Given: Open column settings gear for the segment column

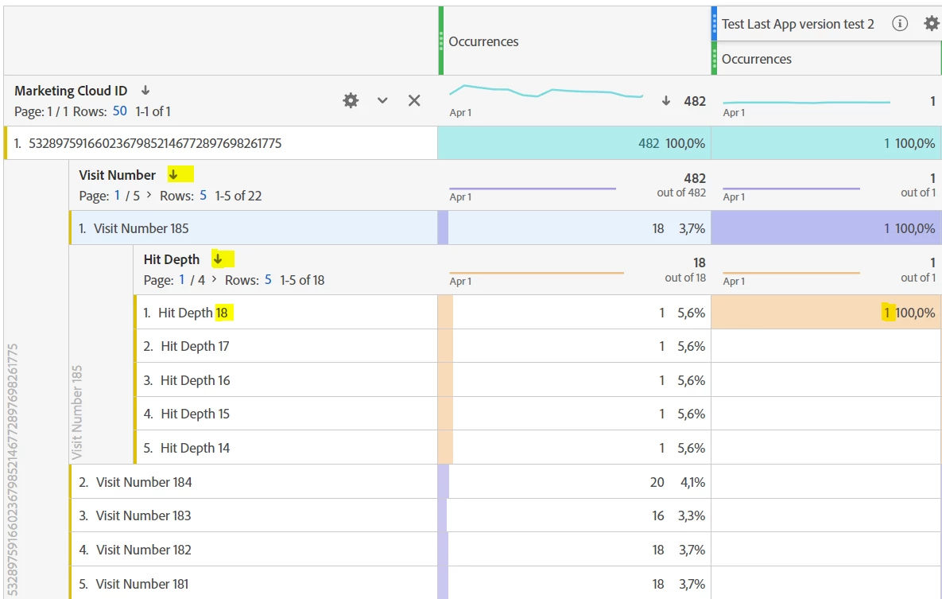Looking at the screenshot, I should [x=931, y=23].
